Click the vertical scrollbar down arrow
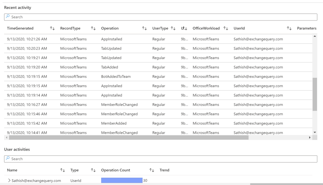The image size is (323, 185). click(x=314, y=132)
